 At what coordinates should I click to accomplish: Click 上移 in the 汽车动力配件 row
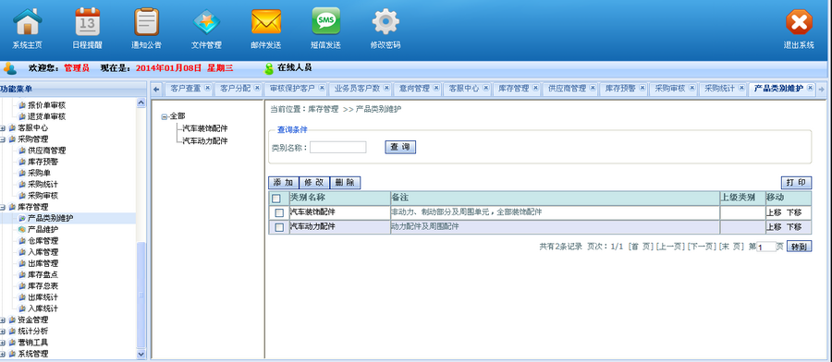pyautogui.click(x=774, y=227)
